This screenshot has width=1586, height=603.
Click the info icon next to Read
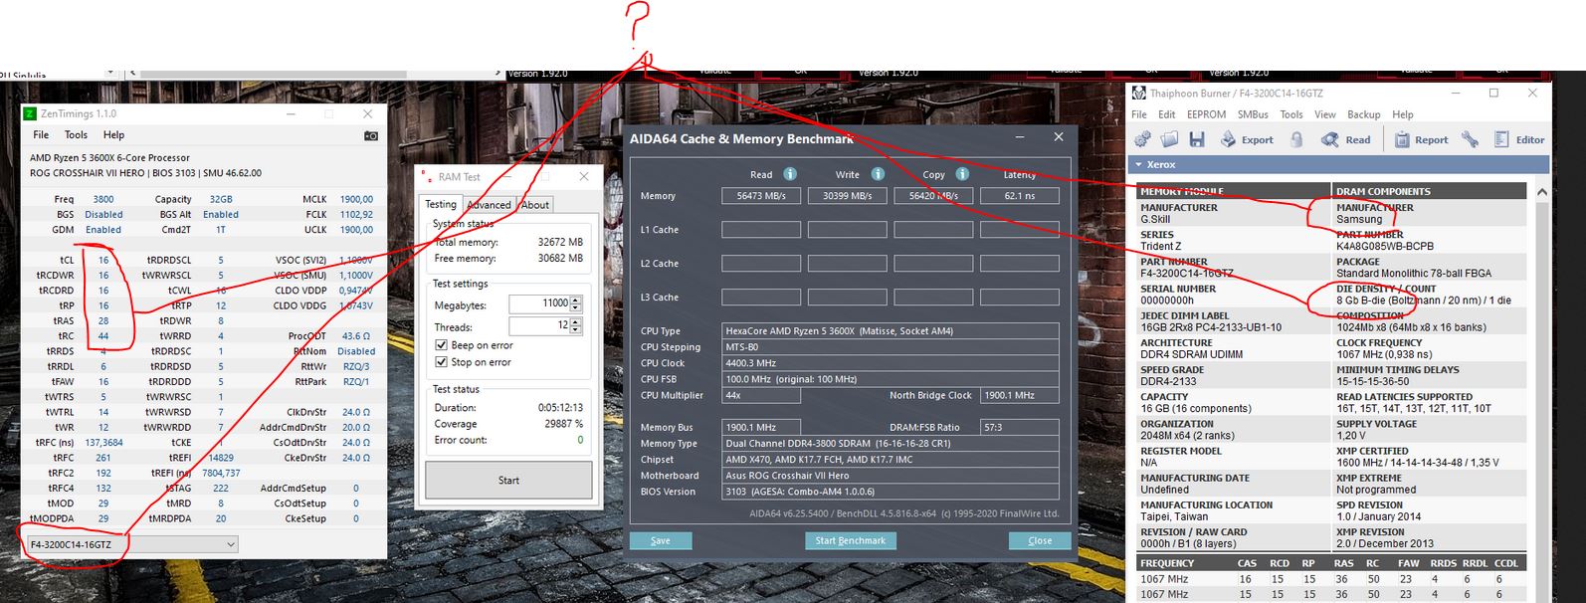click(790, 173)
